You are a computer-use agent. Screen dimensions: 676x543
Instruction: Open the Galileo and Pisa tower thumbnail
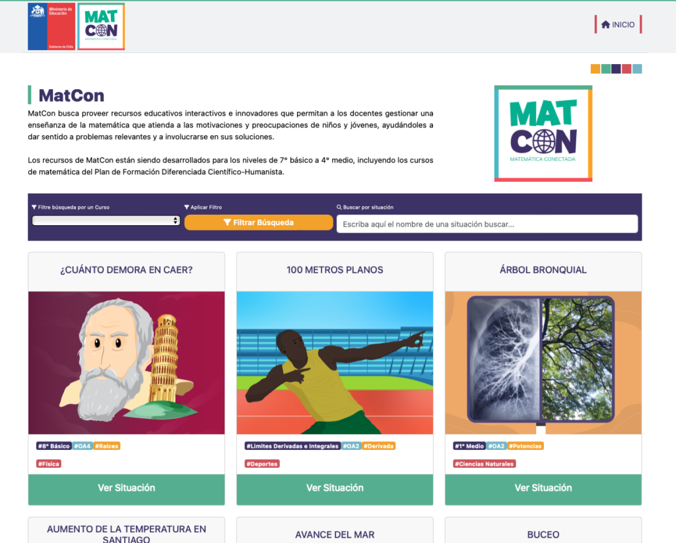pyautogui.click(x=126, y=363)
